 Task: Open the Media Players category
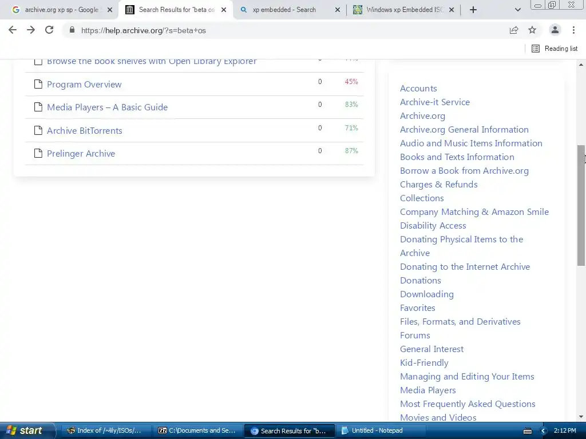[428, 390]
